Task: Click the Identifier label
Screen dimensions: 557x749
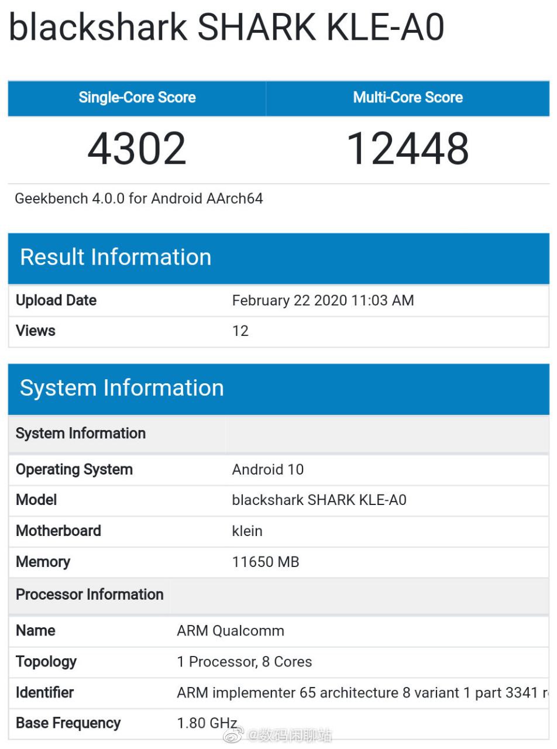Action: [x=45, y=692]
